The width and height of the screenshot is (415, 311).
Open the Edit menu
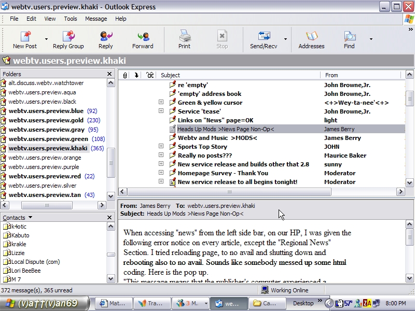coord(31,19)
